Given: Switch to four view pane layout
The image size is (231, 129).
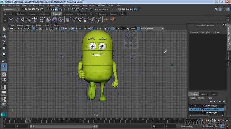Looking at the screenshot, I should [x=4, y=81].
